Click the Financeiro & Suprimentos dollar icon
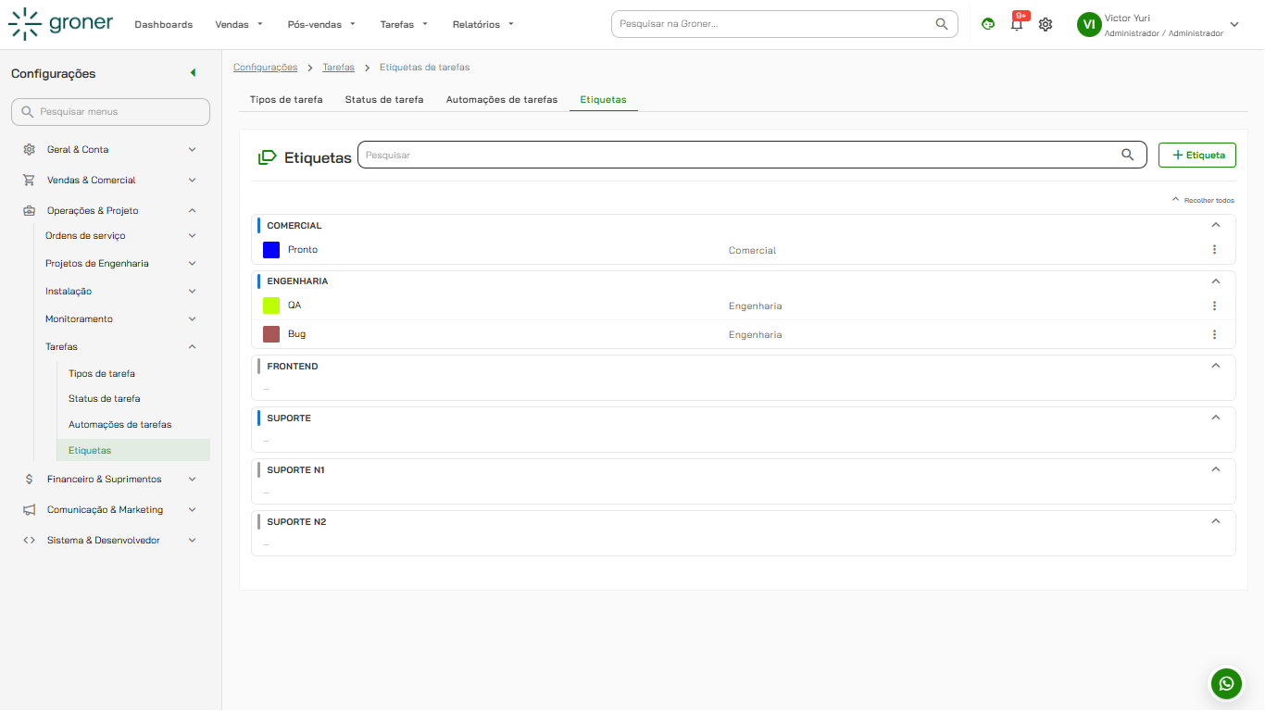Viewport: 1265px width, 711px height. (x=29, y=479)
